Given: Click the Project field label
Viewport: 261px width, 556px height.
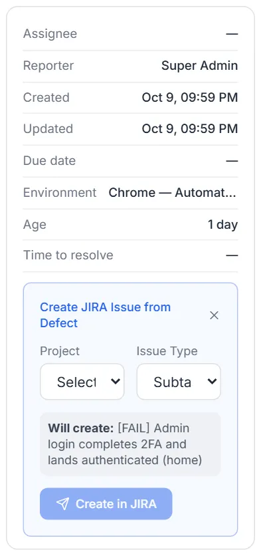Looking at the screenshot, I should click(x=60, y=351).
